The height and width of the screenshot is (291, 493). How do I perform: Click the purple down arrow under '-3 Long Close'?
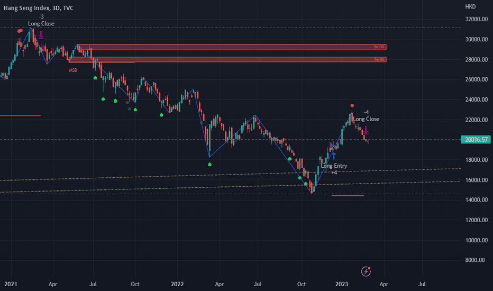[41, 35]
